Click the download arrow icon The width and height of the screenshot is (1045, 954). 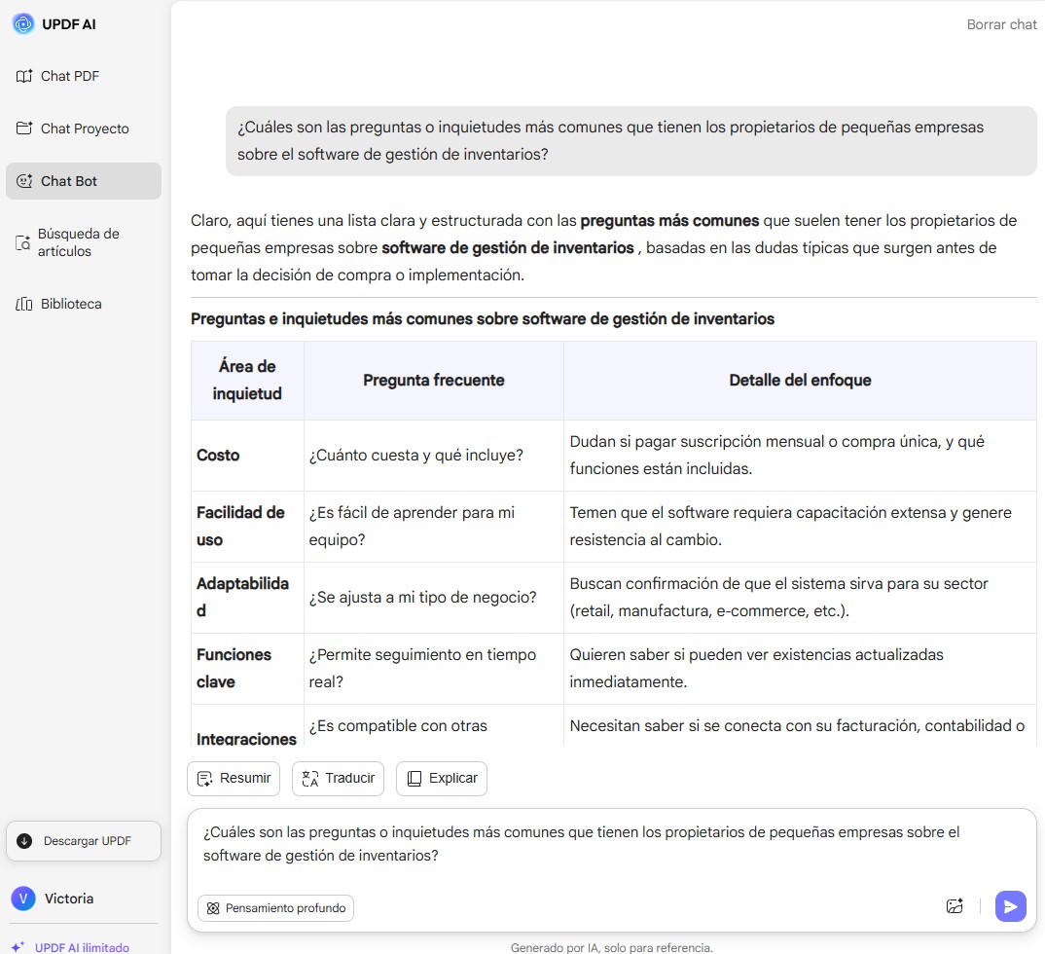[24, 841]
